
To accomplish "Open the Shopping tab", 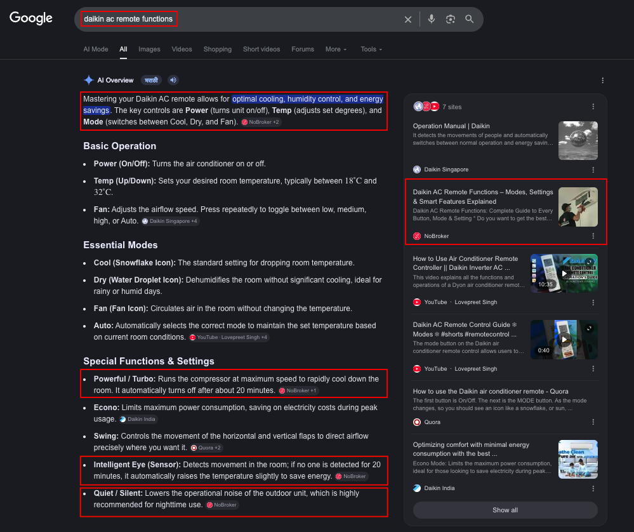I will (x=218, y=50).
